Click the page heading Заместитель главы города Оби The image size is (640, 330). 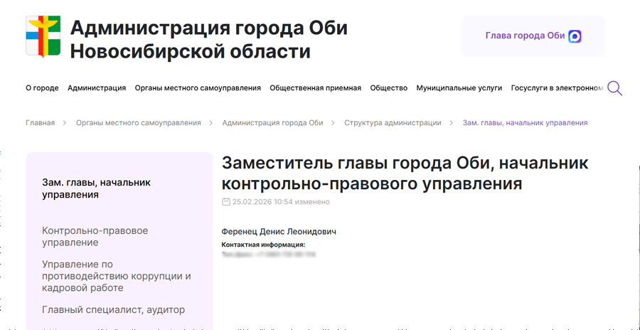coord(405,173)
